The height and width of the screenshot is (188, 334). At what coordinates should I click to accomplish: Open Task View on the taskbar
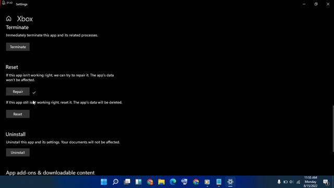[127, 182]
